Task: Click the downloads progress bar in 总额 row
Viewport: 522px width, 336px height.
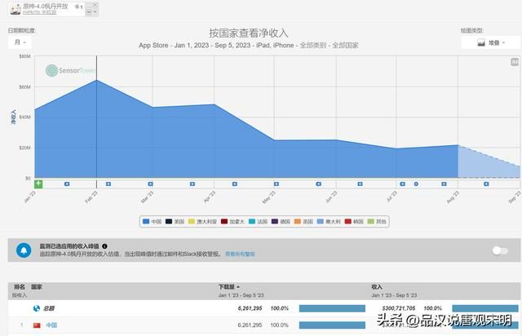Action: pos(332,308)
